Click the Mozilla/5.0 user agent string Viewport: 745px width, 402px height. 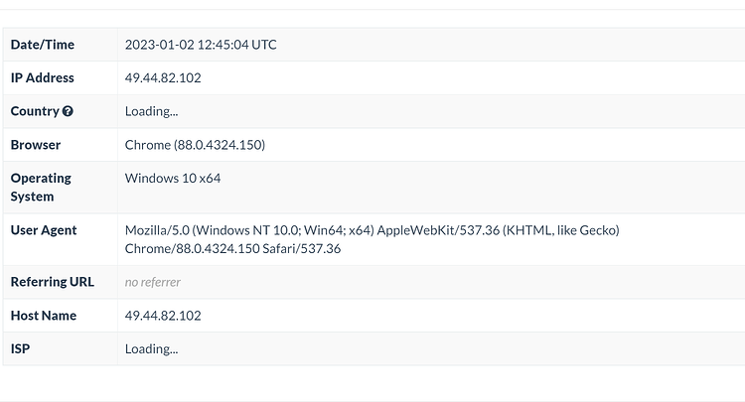pyautogui.click(x=372, y=230)
